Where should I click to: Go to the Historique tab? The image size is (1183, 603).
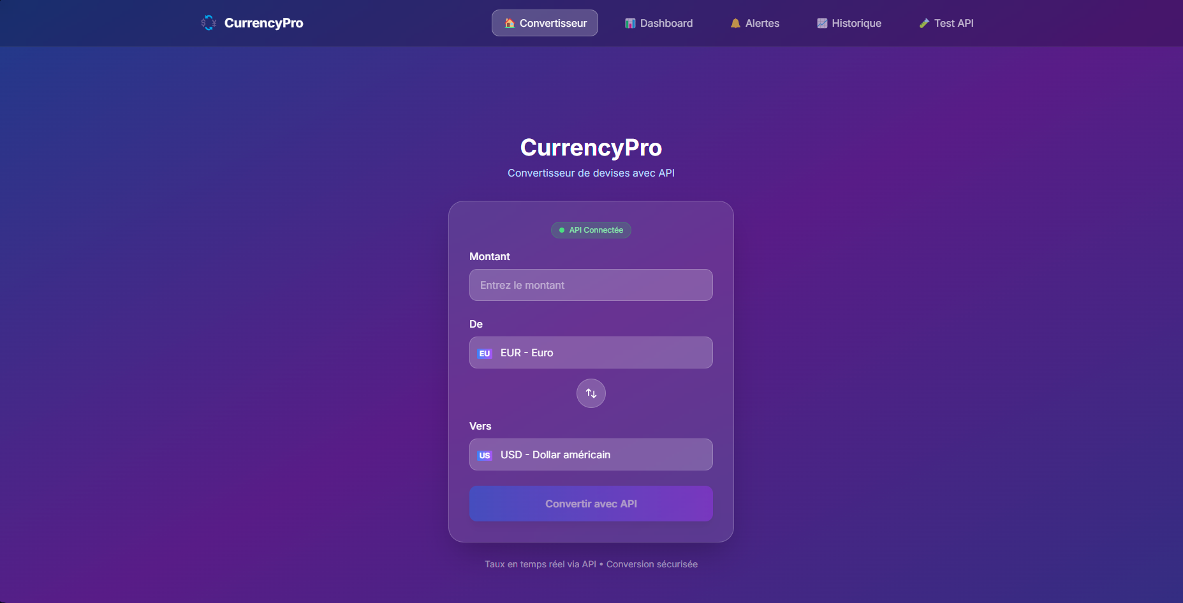click(849, 23)
